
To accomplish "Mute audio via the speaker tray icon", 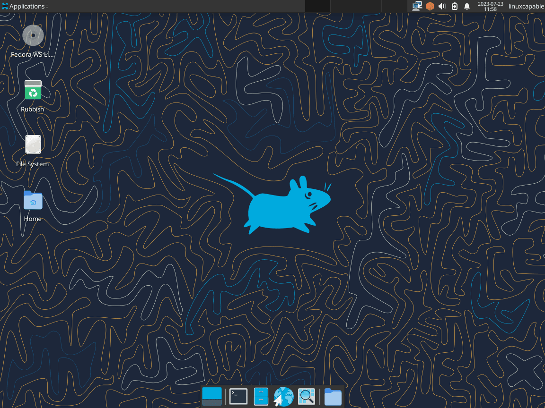I will pos(441,6).
